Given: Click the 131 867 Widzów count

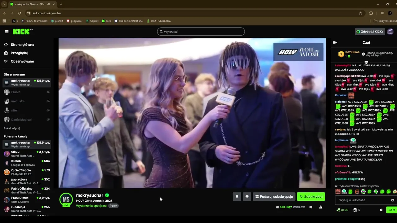Looking at the screenshot, I should point(290,207).
